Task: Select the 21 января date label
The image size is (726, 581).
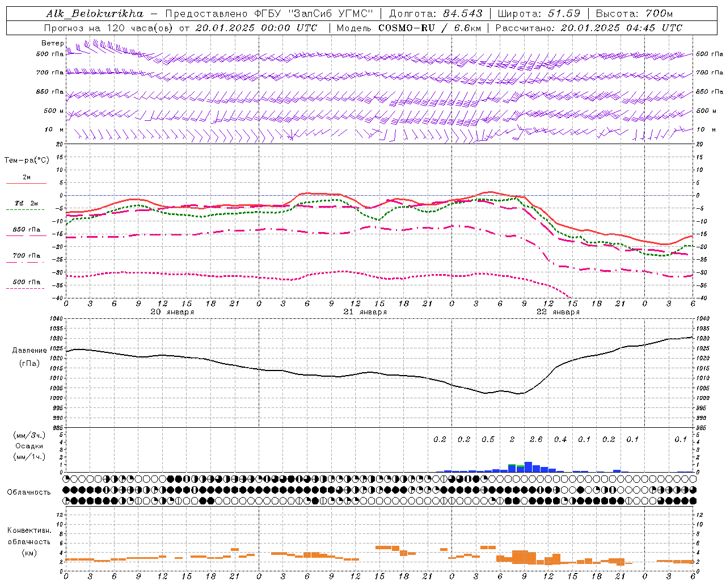Action: tap(365, 312)
